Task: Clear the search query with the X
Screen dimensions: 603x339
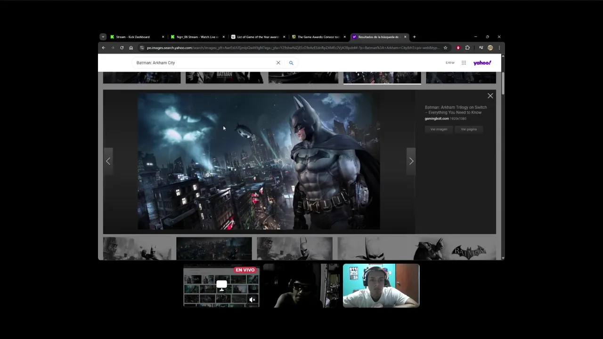Action: click(278, 63)
